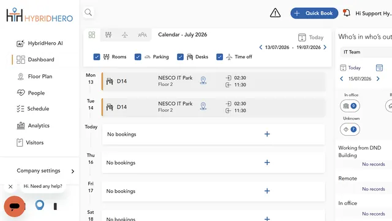
Task: Add a booking for Thu 16
Action: (x=267, y=162)
